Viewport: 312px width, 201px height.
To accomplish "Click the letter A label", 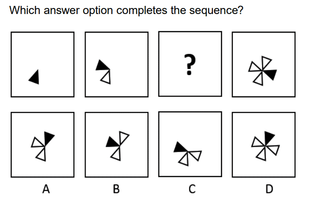I will (45, 189).
